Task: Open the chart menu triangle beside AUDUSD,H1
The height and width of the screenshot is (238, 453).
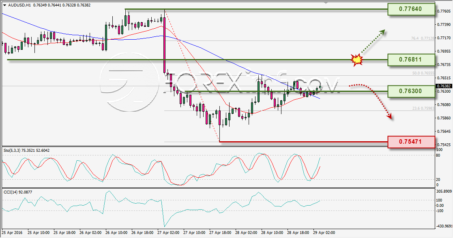Action: [4, 5]
